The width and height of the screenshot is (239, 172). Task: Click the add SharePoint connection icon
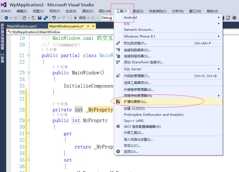point(118,62)
